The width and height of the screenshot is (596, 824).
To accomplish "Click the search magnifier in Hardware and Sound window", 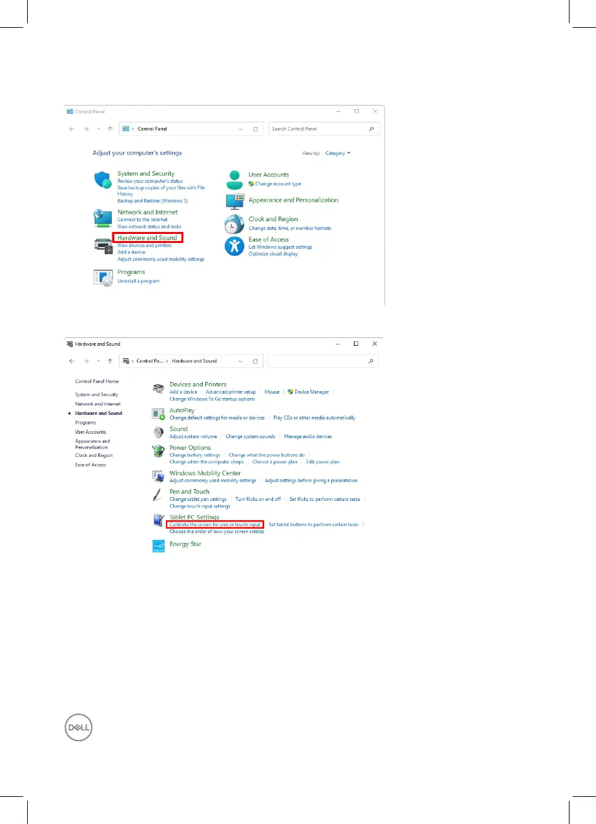I will click(371, 361).
